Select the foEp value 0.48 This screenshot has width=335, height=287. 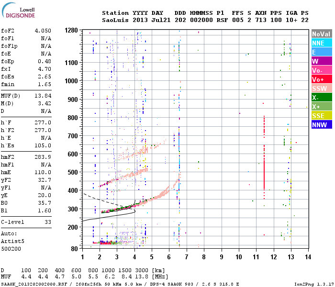pos(45,62)
